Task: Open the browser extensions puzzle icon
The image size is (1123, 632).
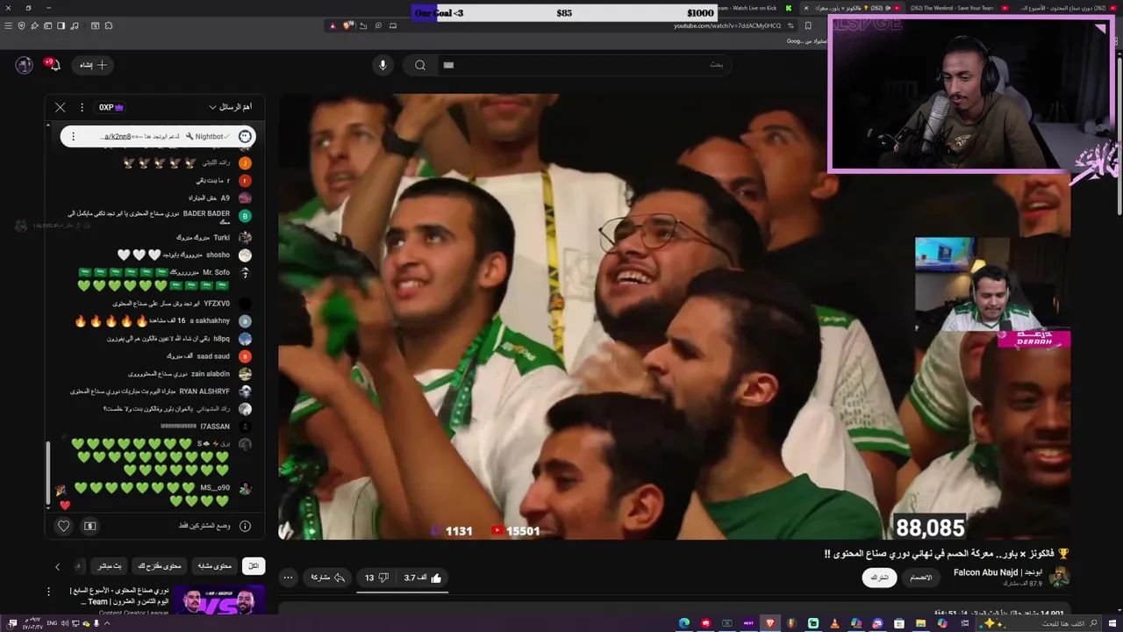Action: [108, 25]
